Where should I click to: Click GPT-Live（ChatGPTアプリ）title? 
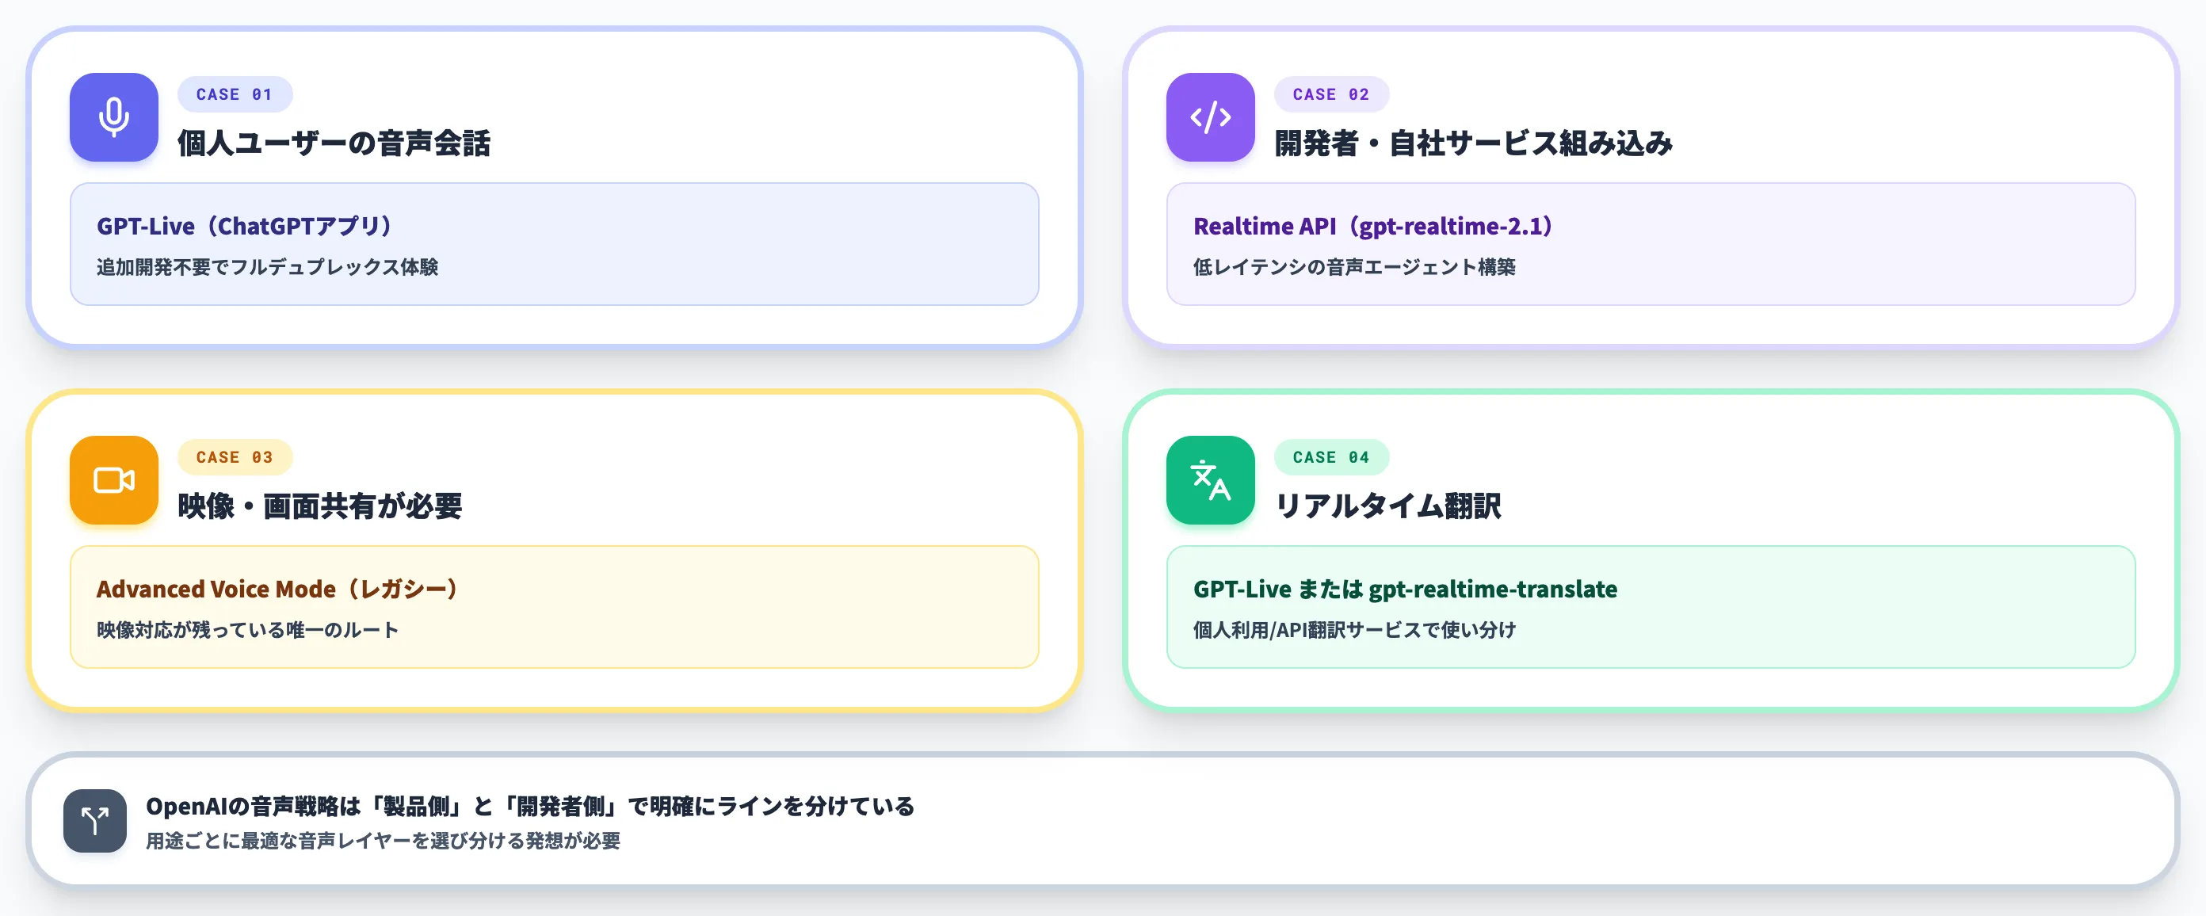tap(244, 226)
